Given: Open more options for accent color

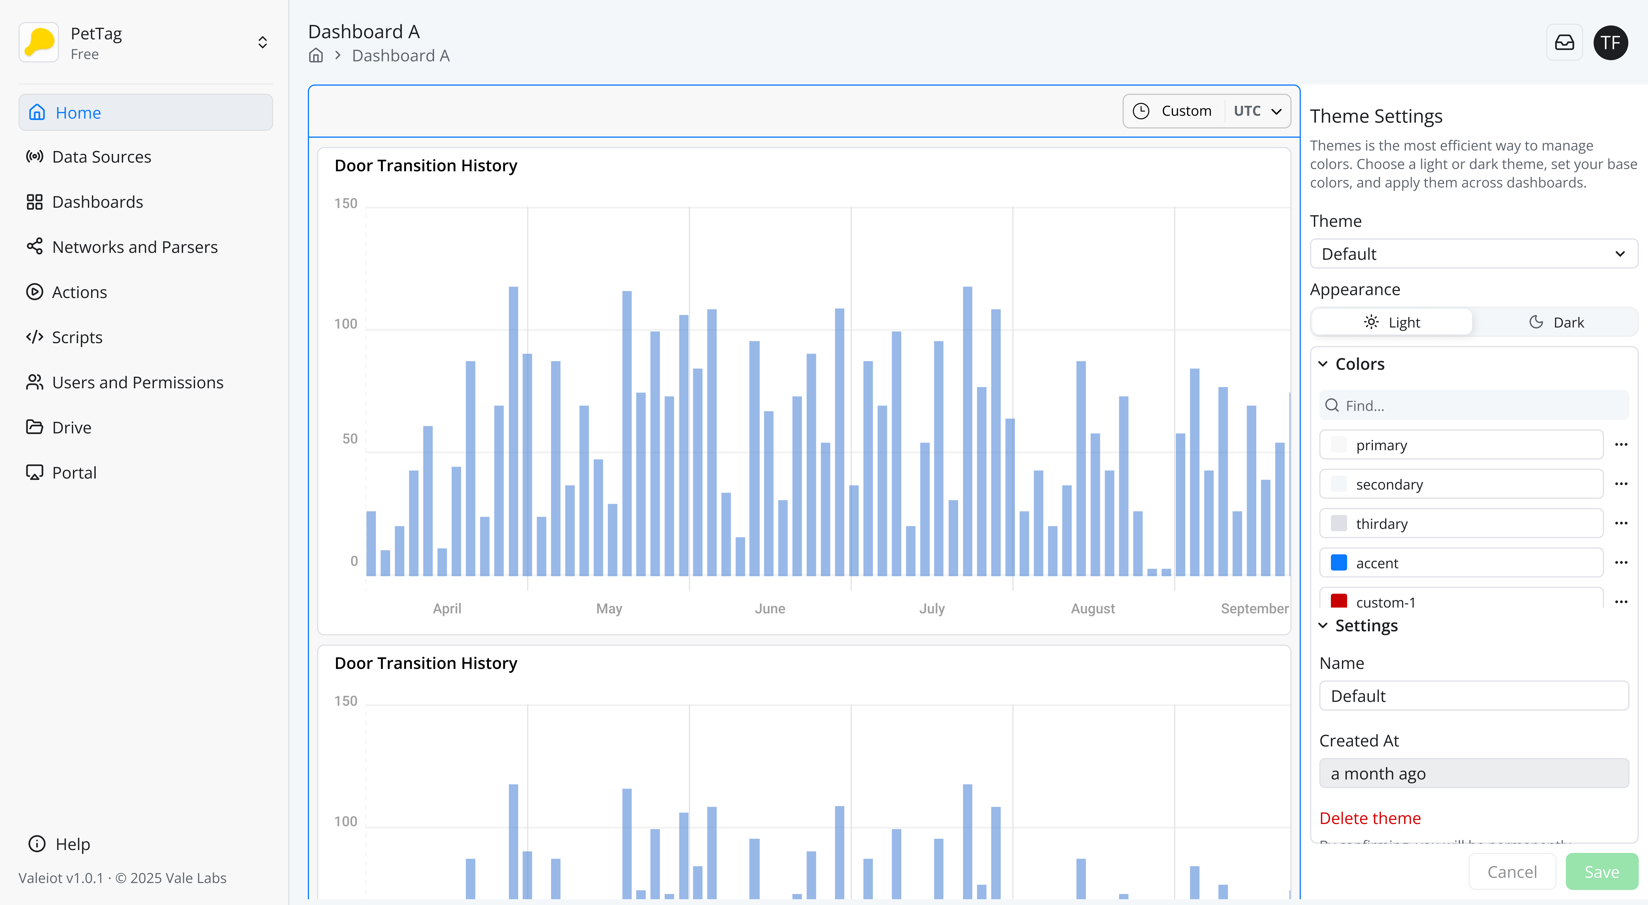Looking at the screenshot, I should tap(1621, 563).
